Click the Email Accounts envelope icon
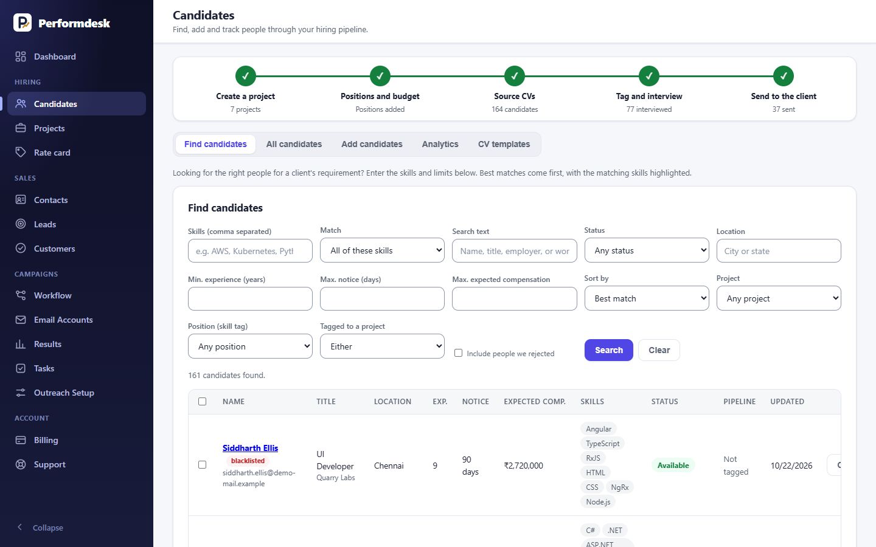This screenshot has height=547, width=876. point(21,320)
